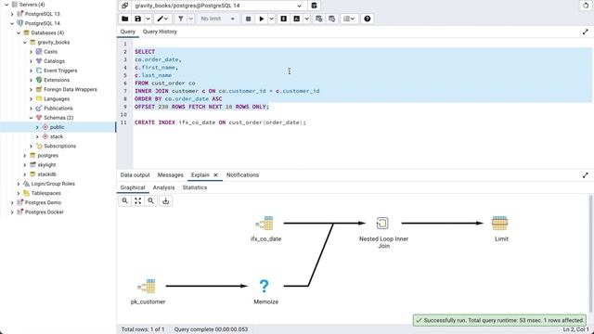Viewport: 594px width, 334px height.
Task: Click the new query tool database icon
Action: (314, 6)
